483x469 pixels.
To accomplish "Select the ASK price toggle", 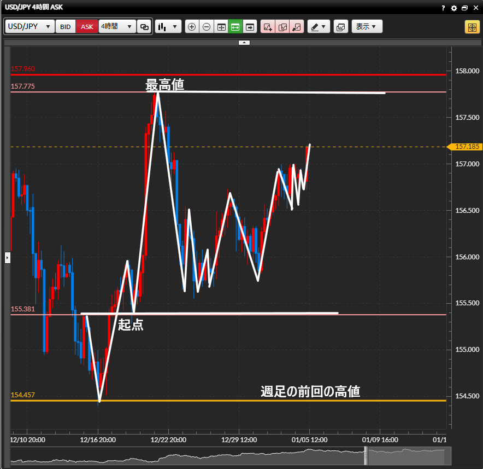I will pos(87,26).
